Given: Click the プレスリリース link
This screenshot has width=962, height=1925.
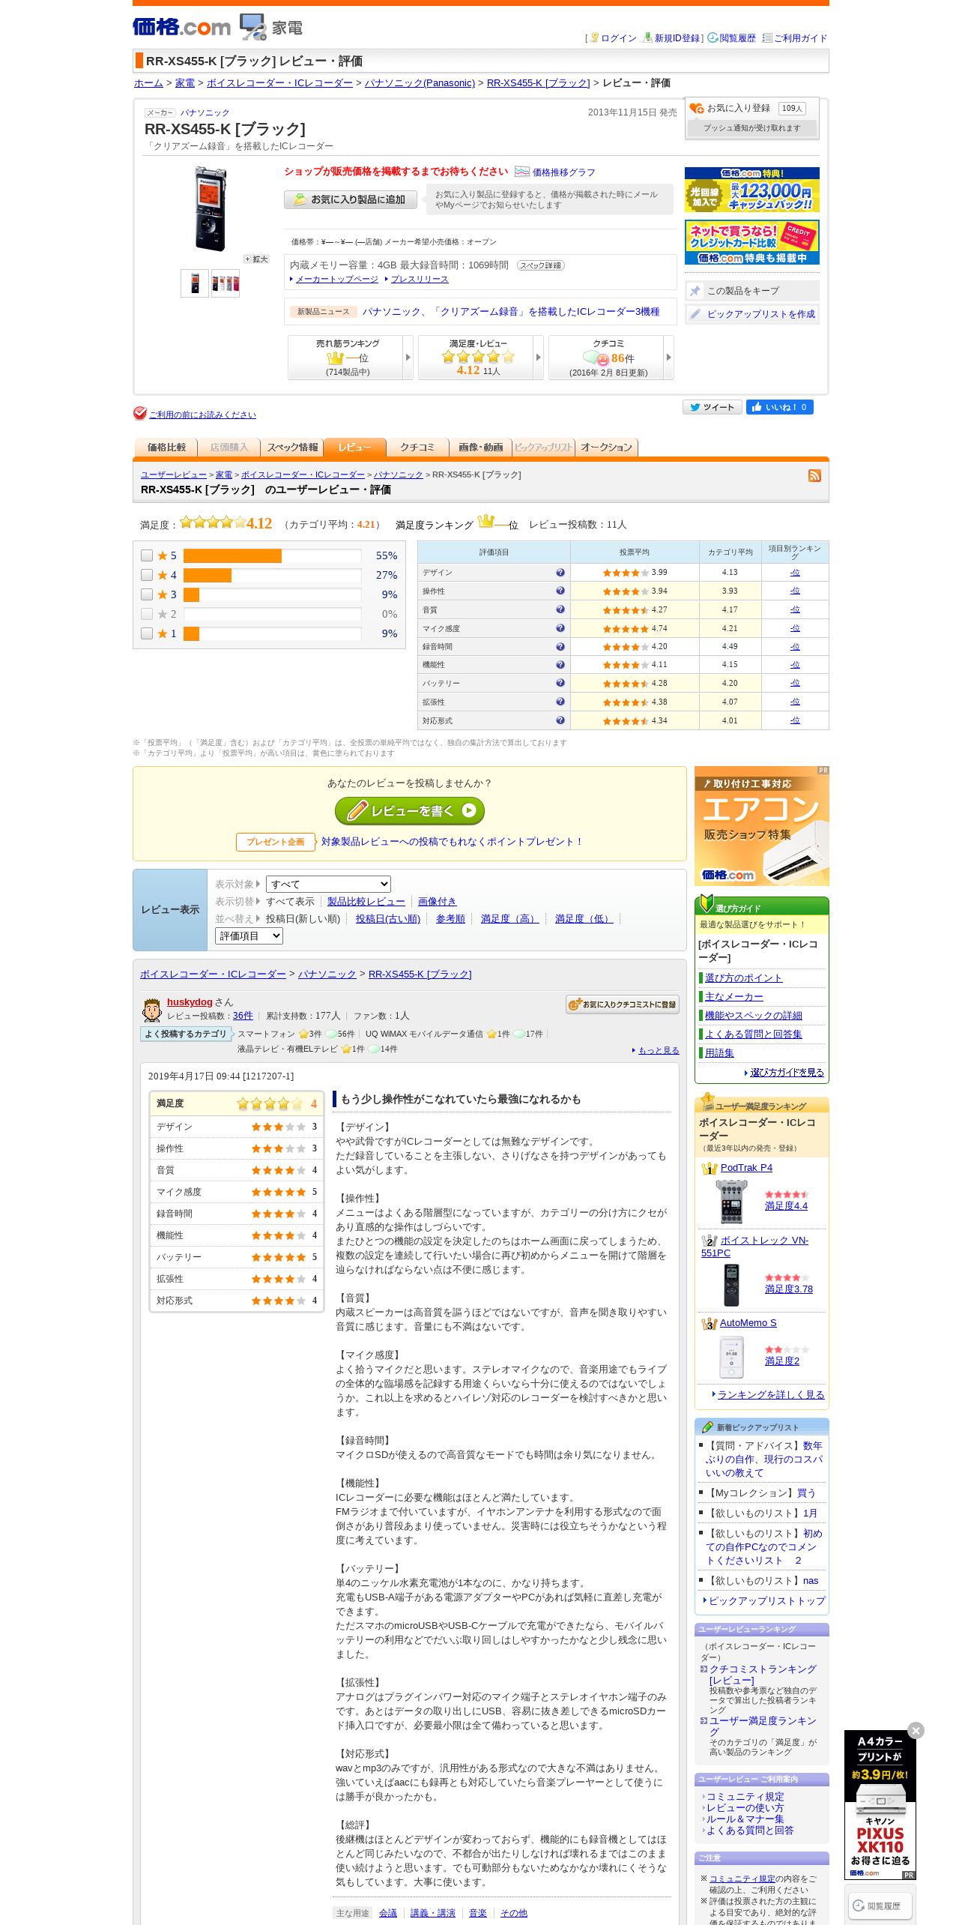Looking at the screenshot, I should pyautogui.click(x=420, y=279).
